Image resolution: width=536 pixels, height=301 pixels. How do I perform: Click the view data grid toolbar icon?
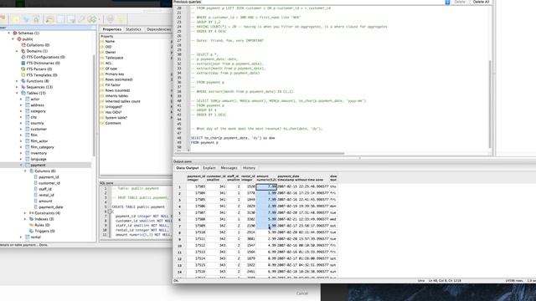60,19
